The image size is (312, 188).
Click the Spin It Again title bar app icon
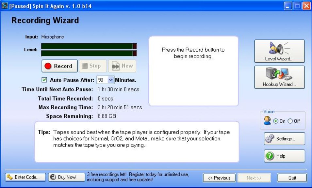(5, 6)
